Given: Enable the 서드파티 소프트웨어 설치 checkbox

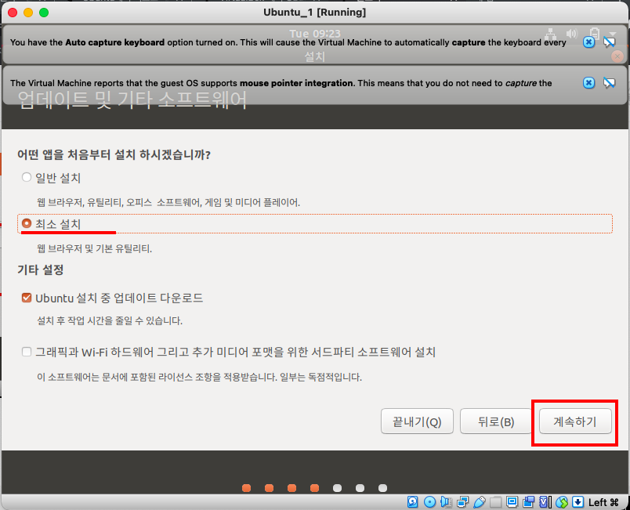Looking at the screenshot, I should click(x=27, y=353).
